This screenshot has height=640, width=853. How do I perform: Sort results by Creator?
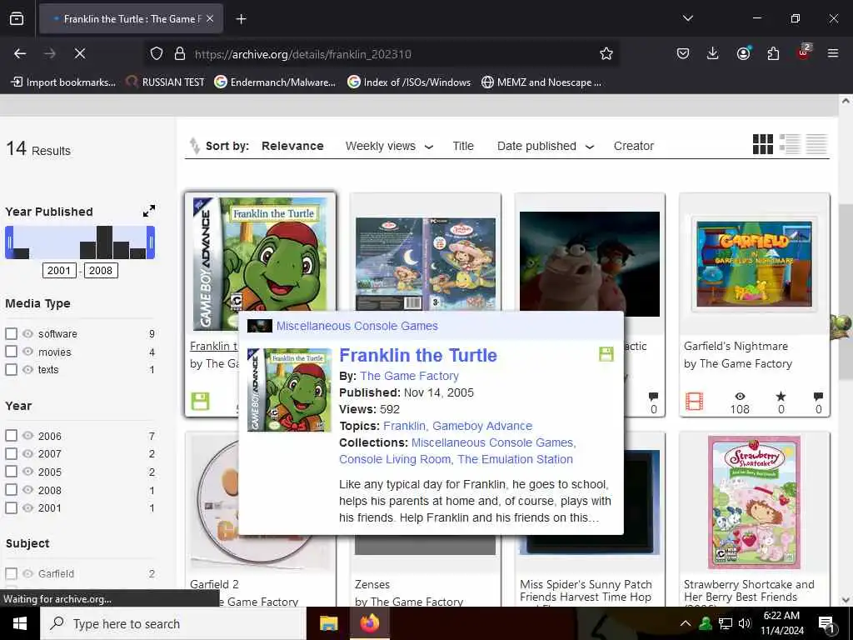click(x=633, y=146)
